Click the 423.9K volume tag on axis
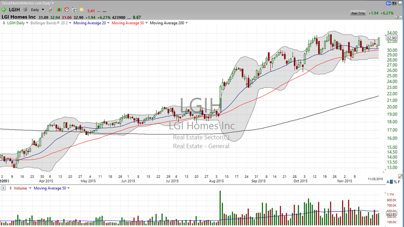Image resolution: width=404 pixels, height=227 pixels. tap(391, 214)
